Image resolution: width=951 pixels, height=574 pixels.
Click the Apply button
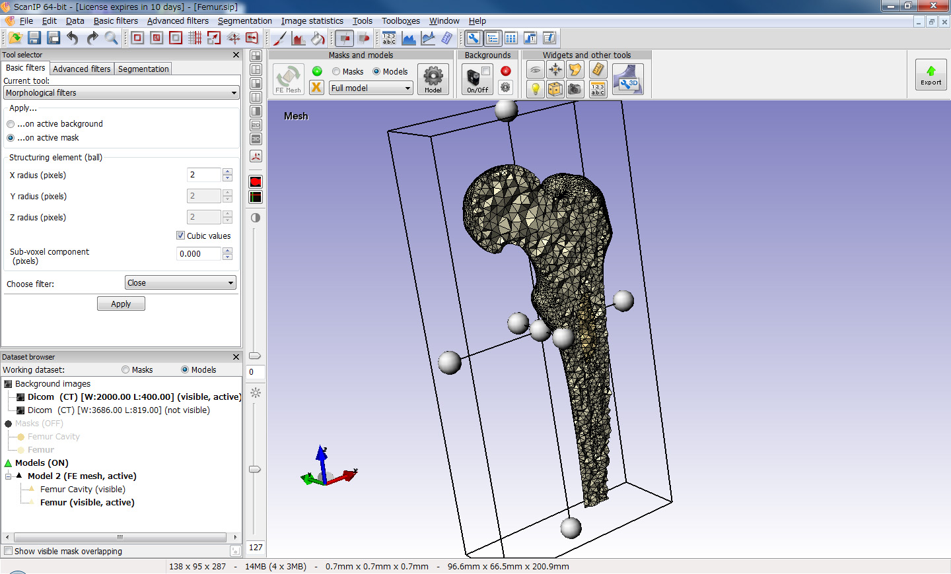tap(121, 303)
